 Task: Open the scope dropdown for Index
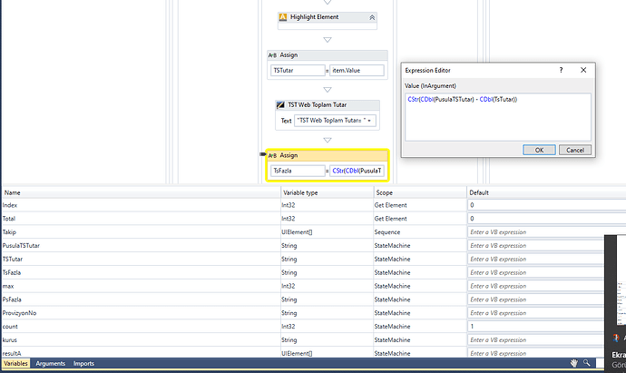coord(420,205)
